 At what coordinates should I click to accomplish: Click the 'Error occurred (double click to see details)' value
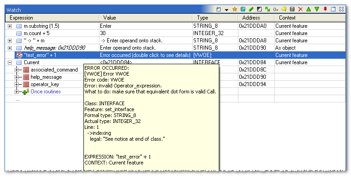tap(145, 55)
